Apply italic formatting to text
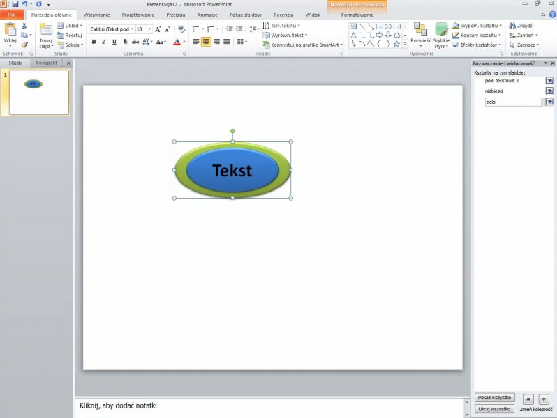 [x=103, y=42]
